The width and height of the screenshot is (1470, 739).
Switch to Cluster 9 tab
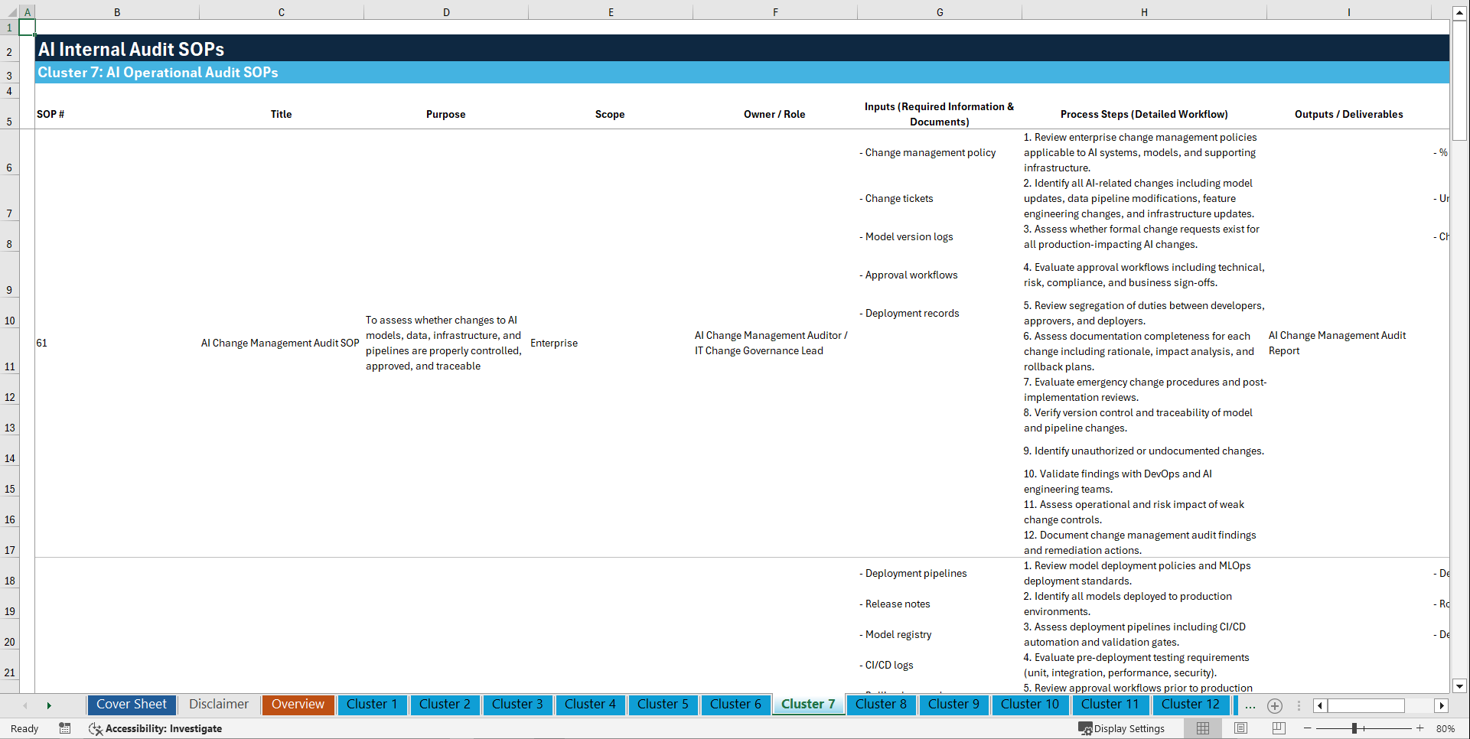[x=953, y=705]
